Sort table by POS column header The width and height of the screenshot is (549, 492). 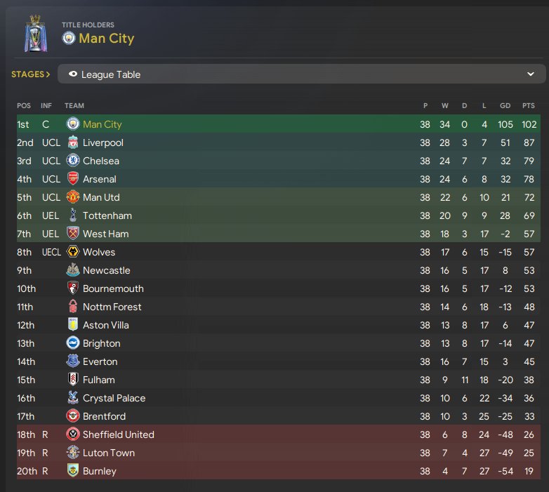point(24,106)
